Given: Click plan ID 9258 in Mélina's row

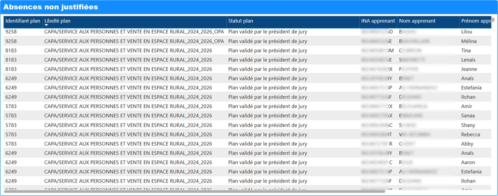Looking at the screenshot, I should pos(11,41).
